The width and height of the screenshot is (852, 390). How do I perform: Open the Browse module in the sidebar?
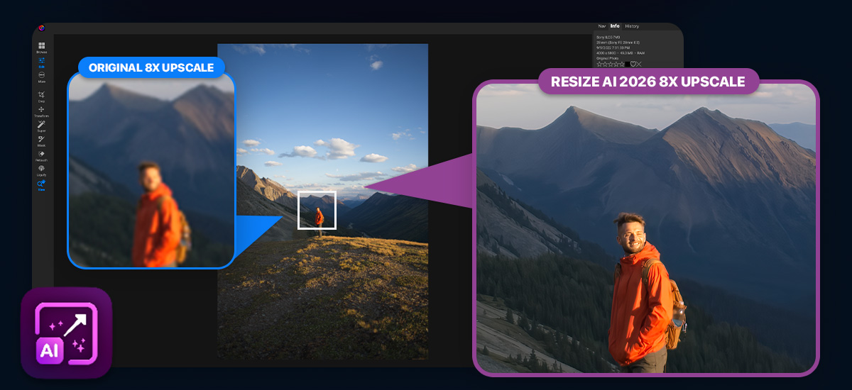(x=41, y=47)
